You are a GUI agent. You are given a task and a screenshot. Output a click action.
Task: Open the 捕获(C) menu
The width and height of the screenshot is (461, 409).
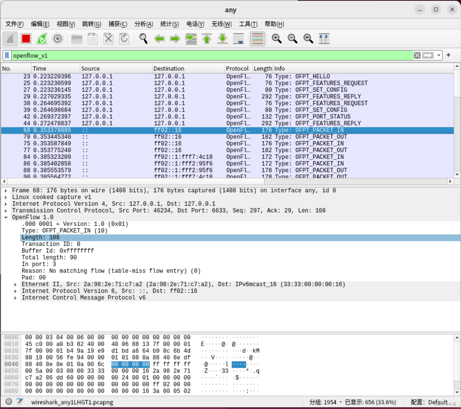click(x=118, y=24)
